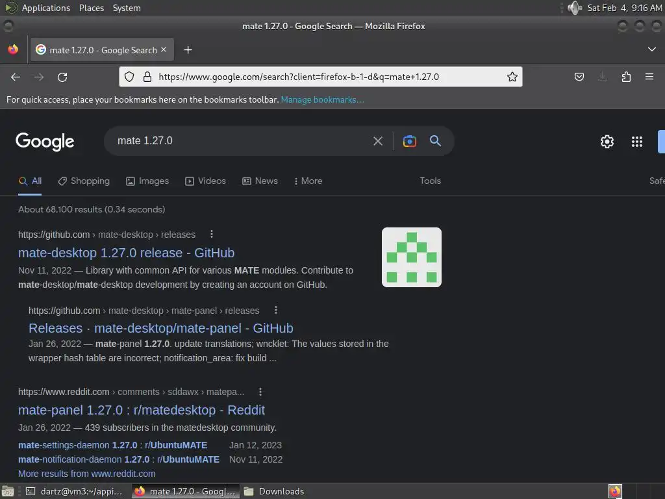Open tracking protection shield icon
The image size is (665, 499).
pos(129,77)
